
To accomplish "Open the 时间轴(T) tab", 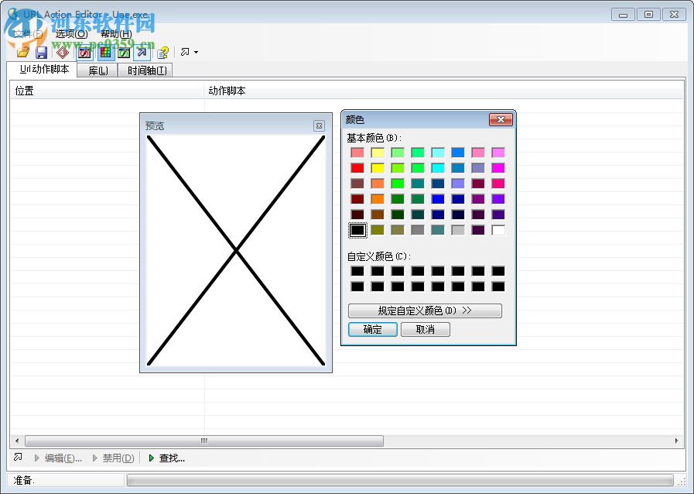I will pos(145,70).
